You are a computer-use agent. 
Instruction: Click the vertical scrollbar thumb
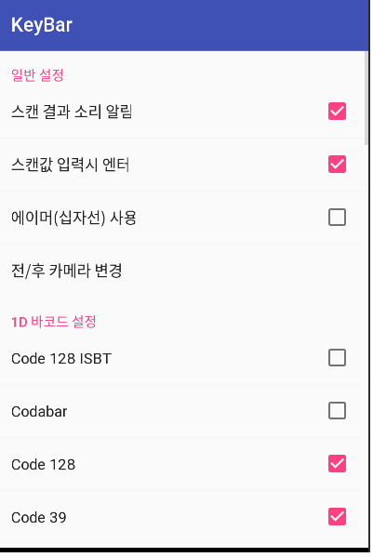pos(366,99)
